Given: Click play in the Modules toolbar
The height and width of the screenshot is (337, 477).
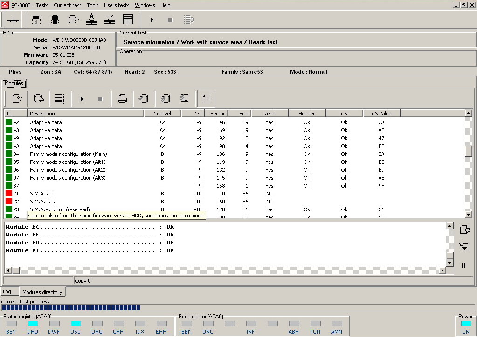Looking at the screenshot, I should click(82, 99).
